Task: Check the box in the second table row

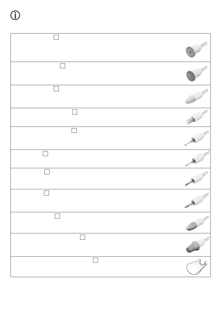Action: (62, 66)
